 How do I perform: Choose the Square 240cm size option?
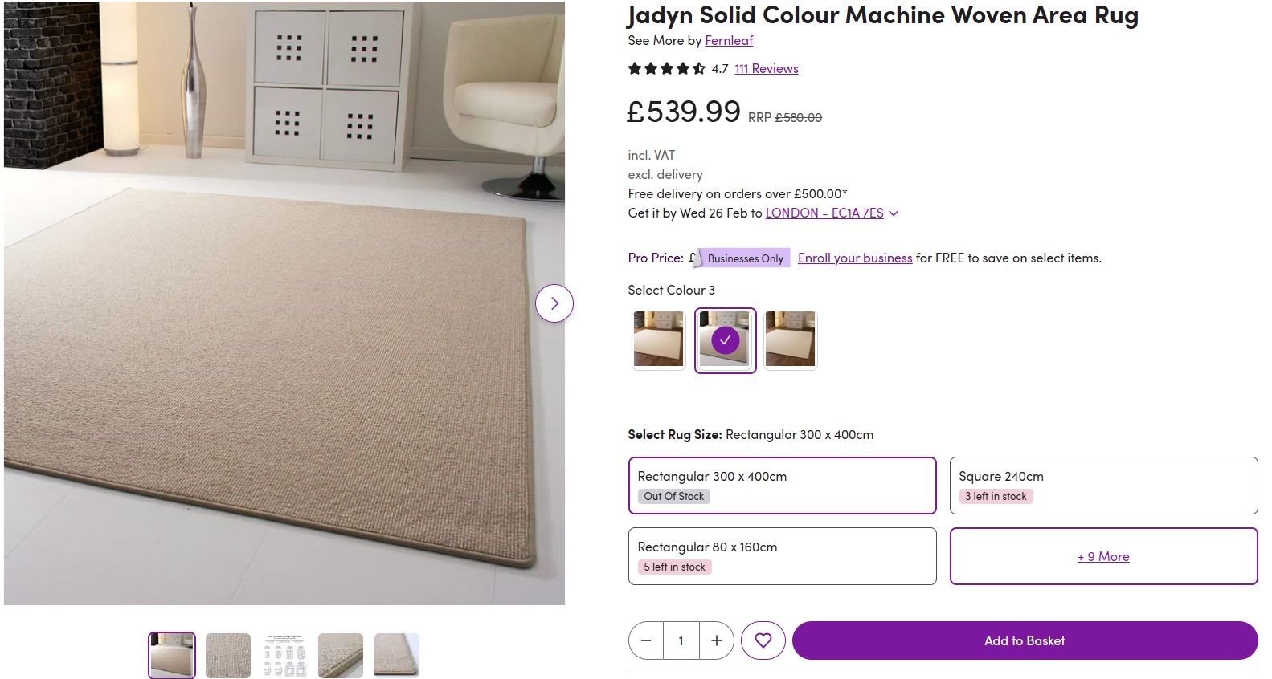1102,485
